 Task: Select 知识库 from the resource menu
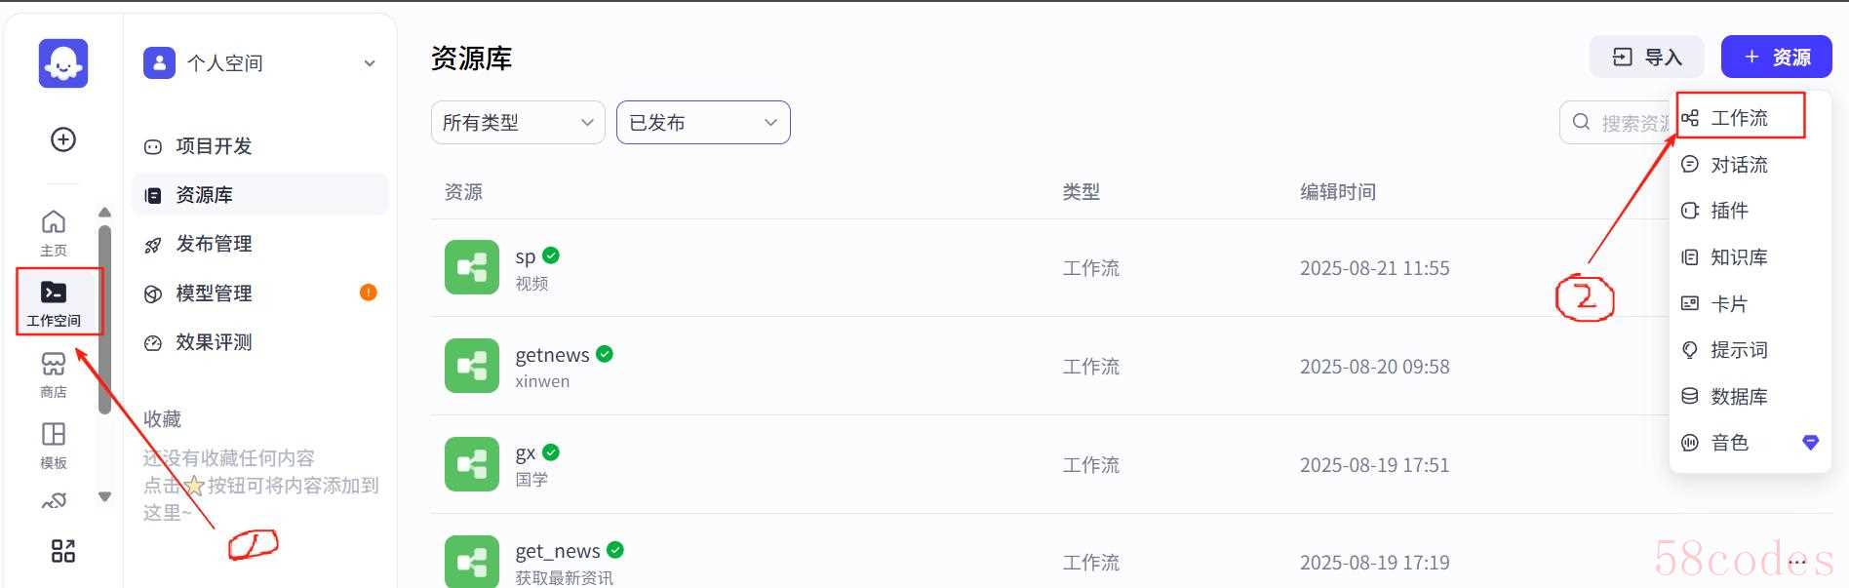1739,257
